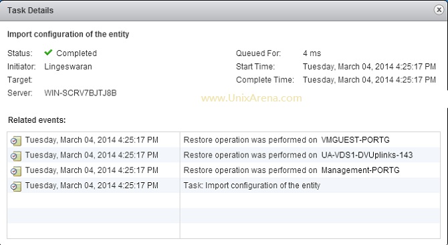Click the server name WIN-SCRV7BJTJ8B
The image size is (448, 245).
click(x=80, y=93)
